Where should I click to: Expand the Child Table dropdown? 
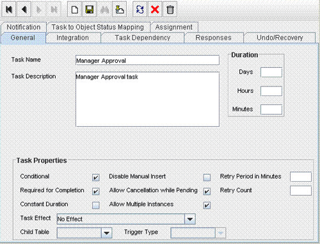coord(106,233)
